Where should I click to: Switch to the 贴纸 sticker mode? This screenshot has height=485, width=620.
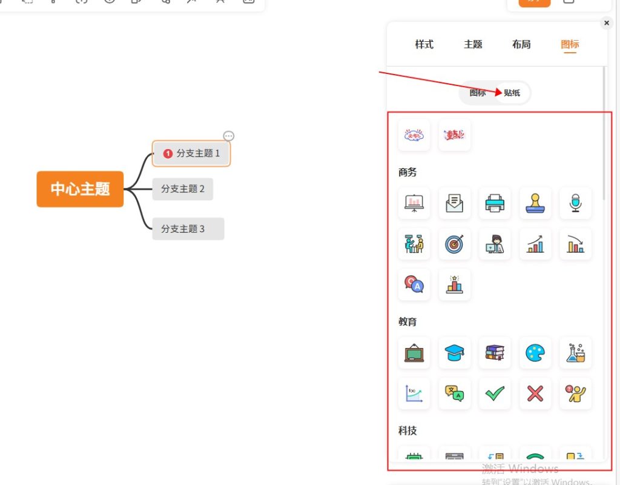(x=512, y=93)
